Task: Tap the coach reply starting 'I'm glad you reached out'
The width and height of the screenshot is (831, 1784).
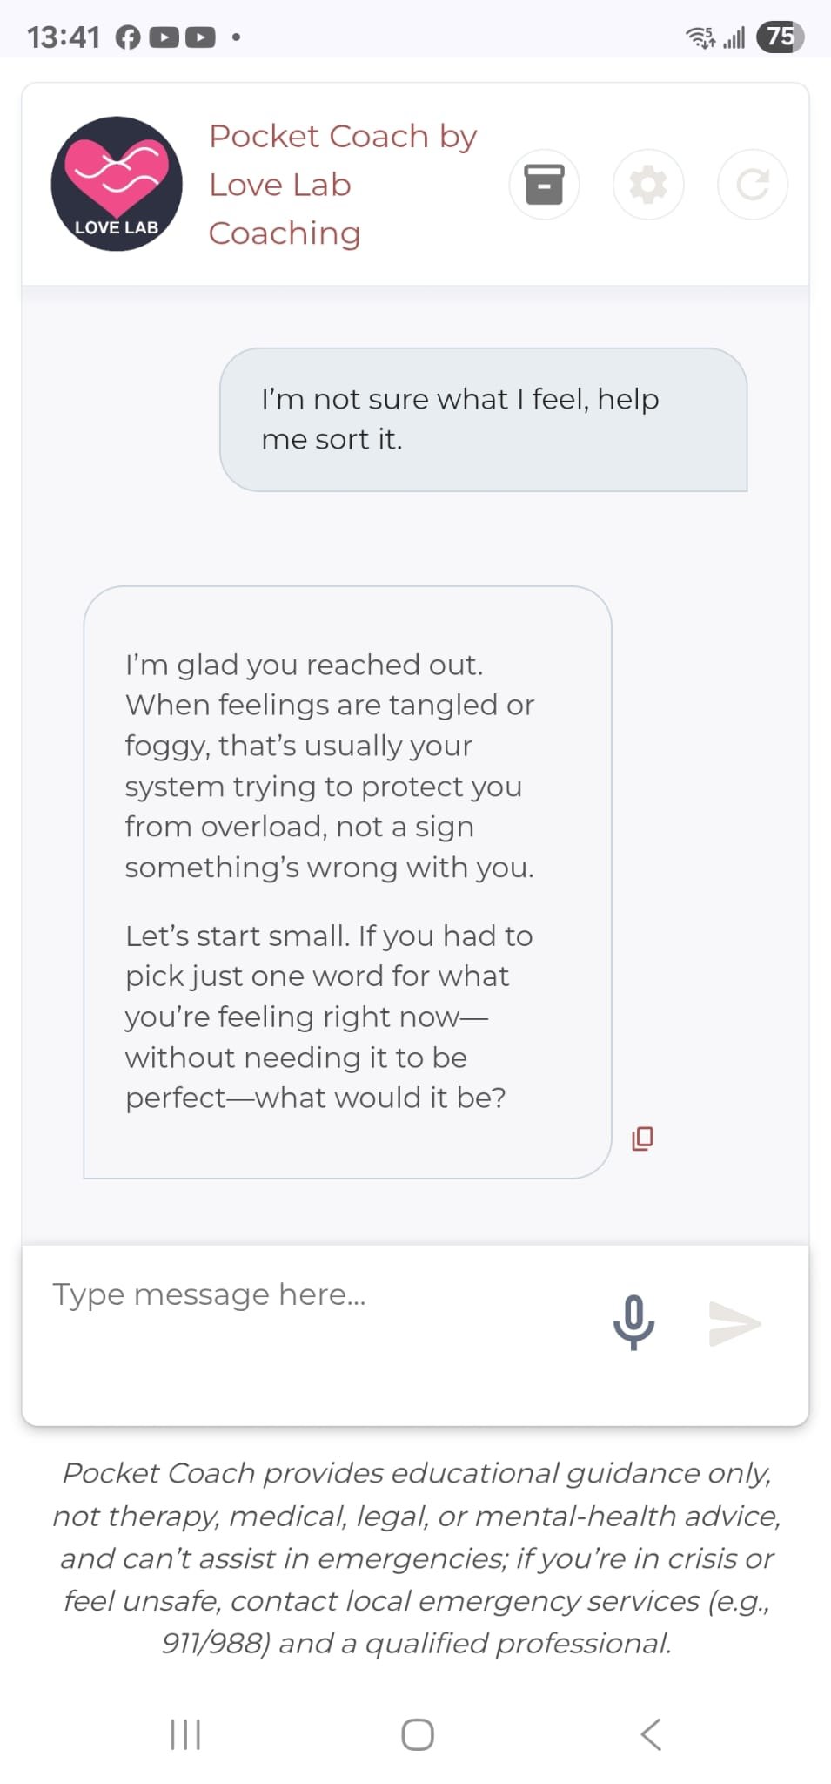Action: click(x=347, y=881)
